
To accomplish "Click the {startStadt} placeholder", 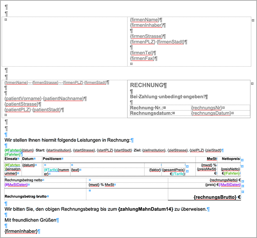I will coord(123,150).
